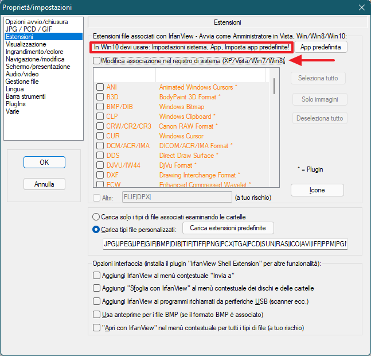Open Schermo/presentazione settings page
Screen dimensions: 371x356
38,67
